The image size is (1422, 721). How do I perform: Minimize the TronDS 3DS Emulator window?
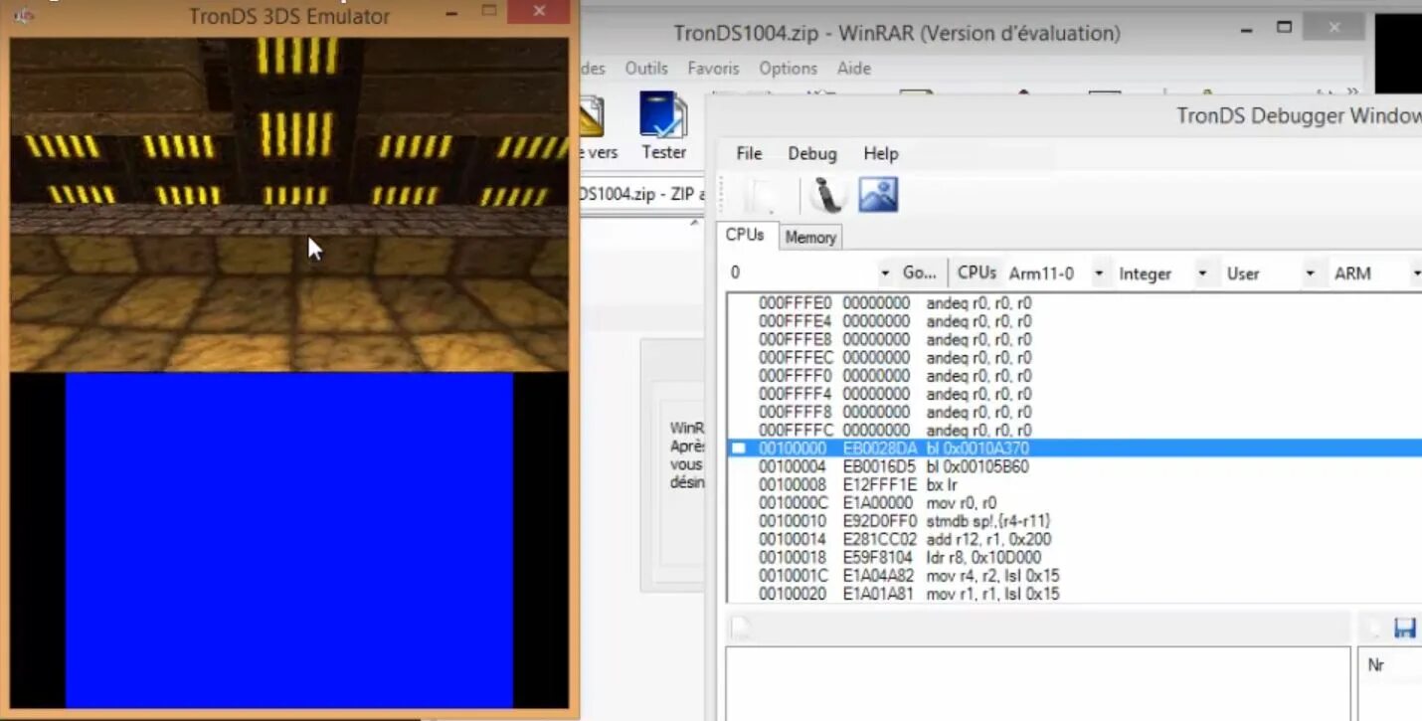tap(451, 12)
